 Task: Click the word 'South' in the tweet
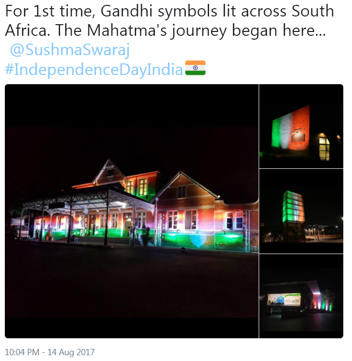313,11
